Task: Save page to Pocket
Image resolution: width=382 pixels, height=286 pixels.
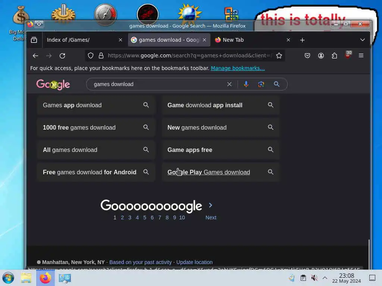Action: [x=307, y=56]
